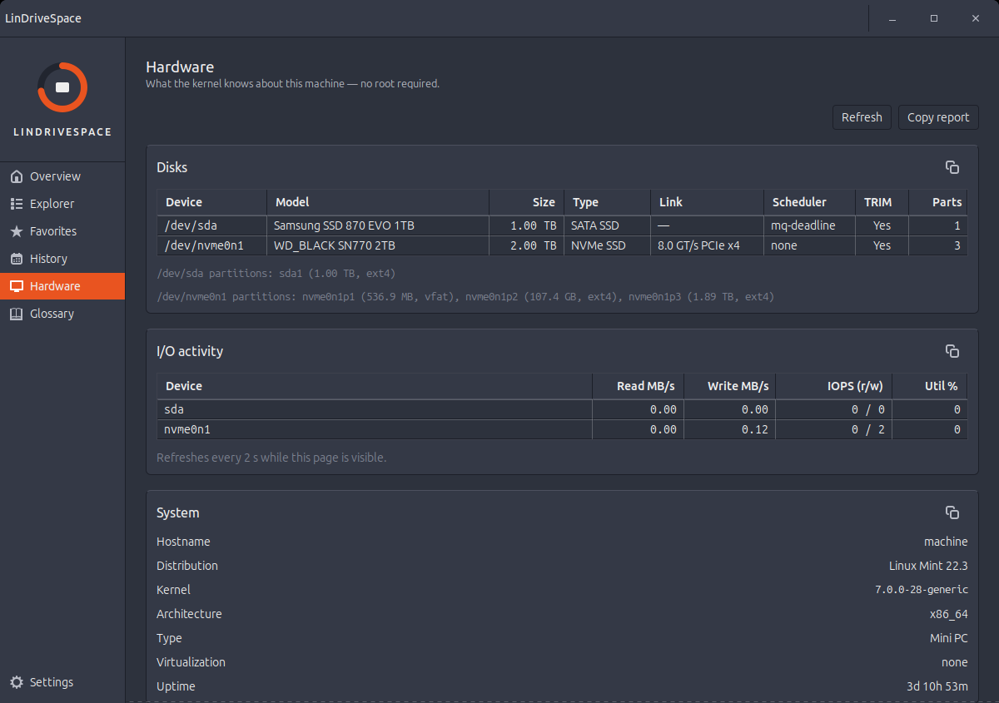Click the LinDriveSpace ring logo

click(62, 87)
